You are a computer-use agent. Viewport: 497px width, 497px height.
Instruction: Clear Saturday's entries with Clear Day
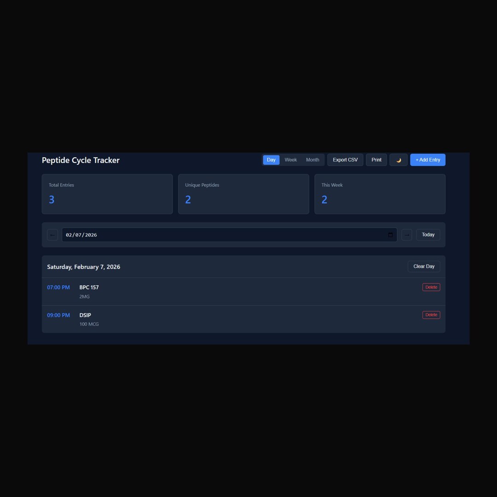point(424,266)
